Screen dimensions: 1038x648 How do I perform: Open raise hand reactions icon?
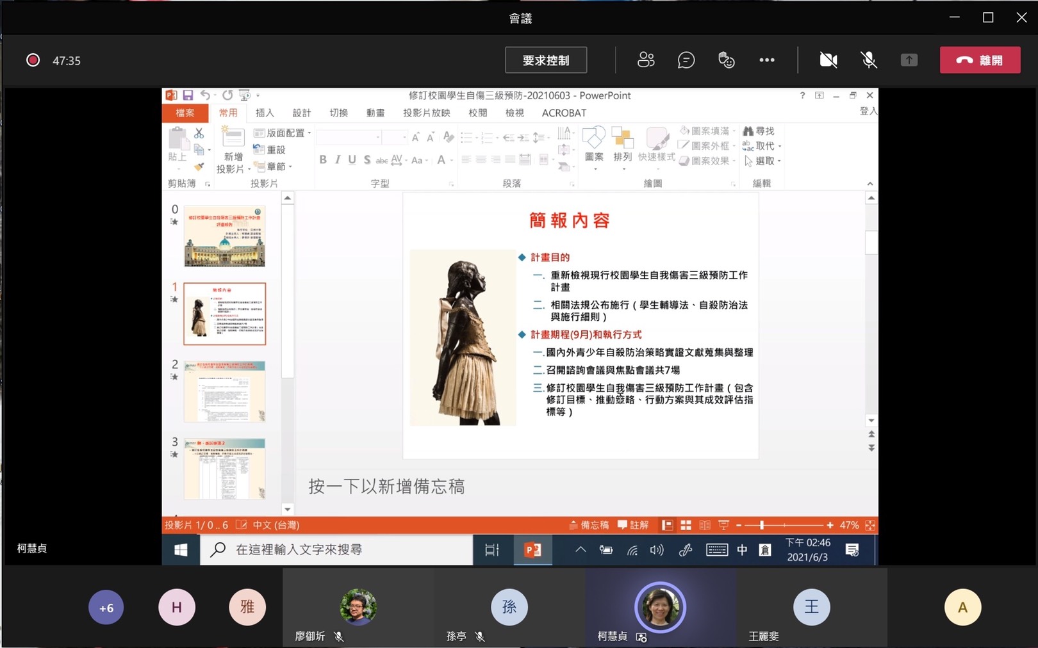point(726,60)
